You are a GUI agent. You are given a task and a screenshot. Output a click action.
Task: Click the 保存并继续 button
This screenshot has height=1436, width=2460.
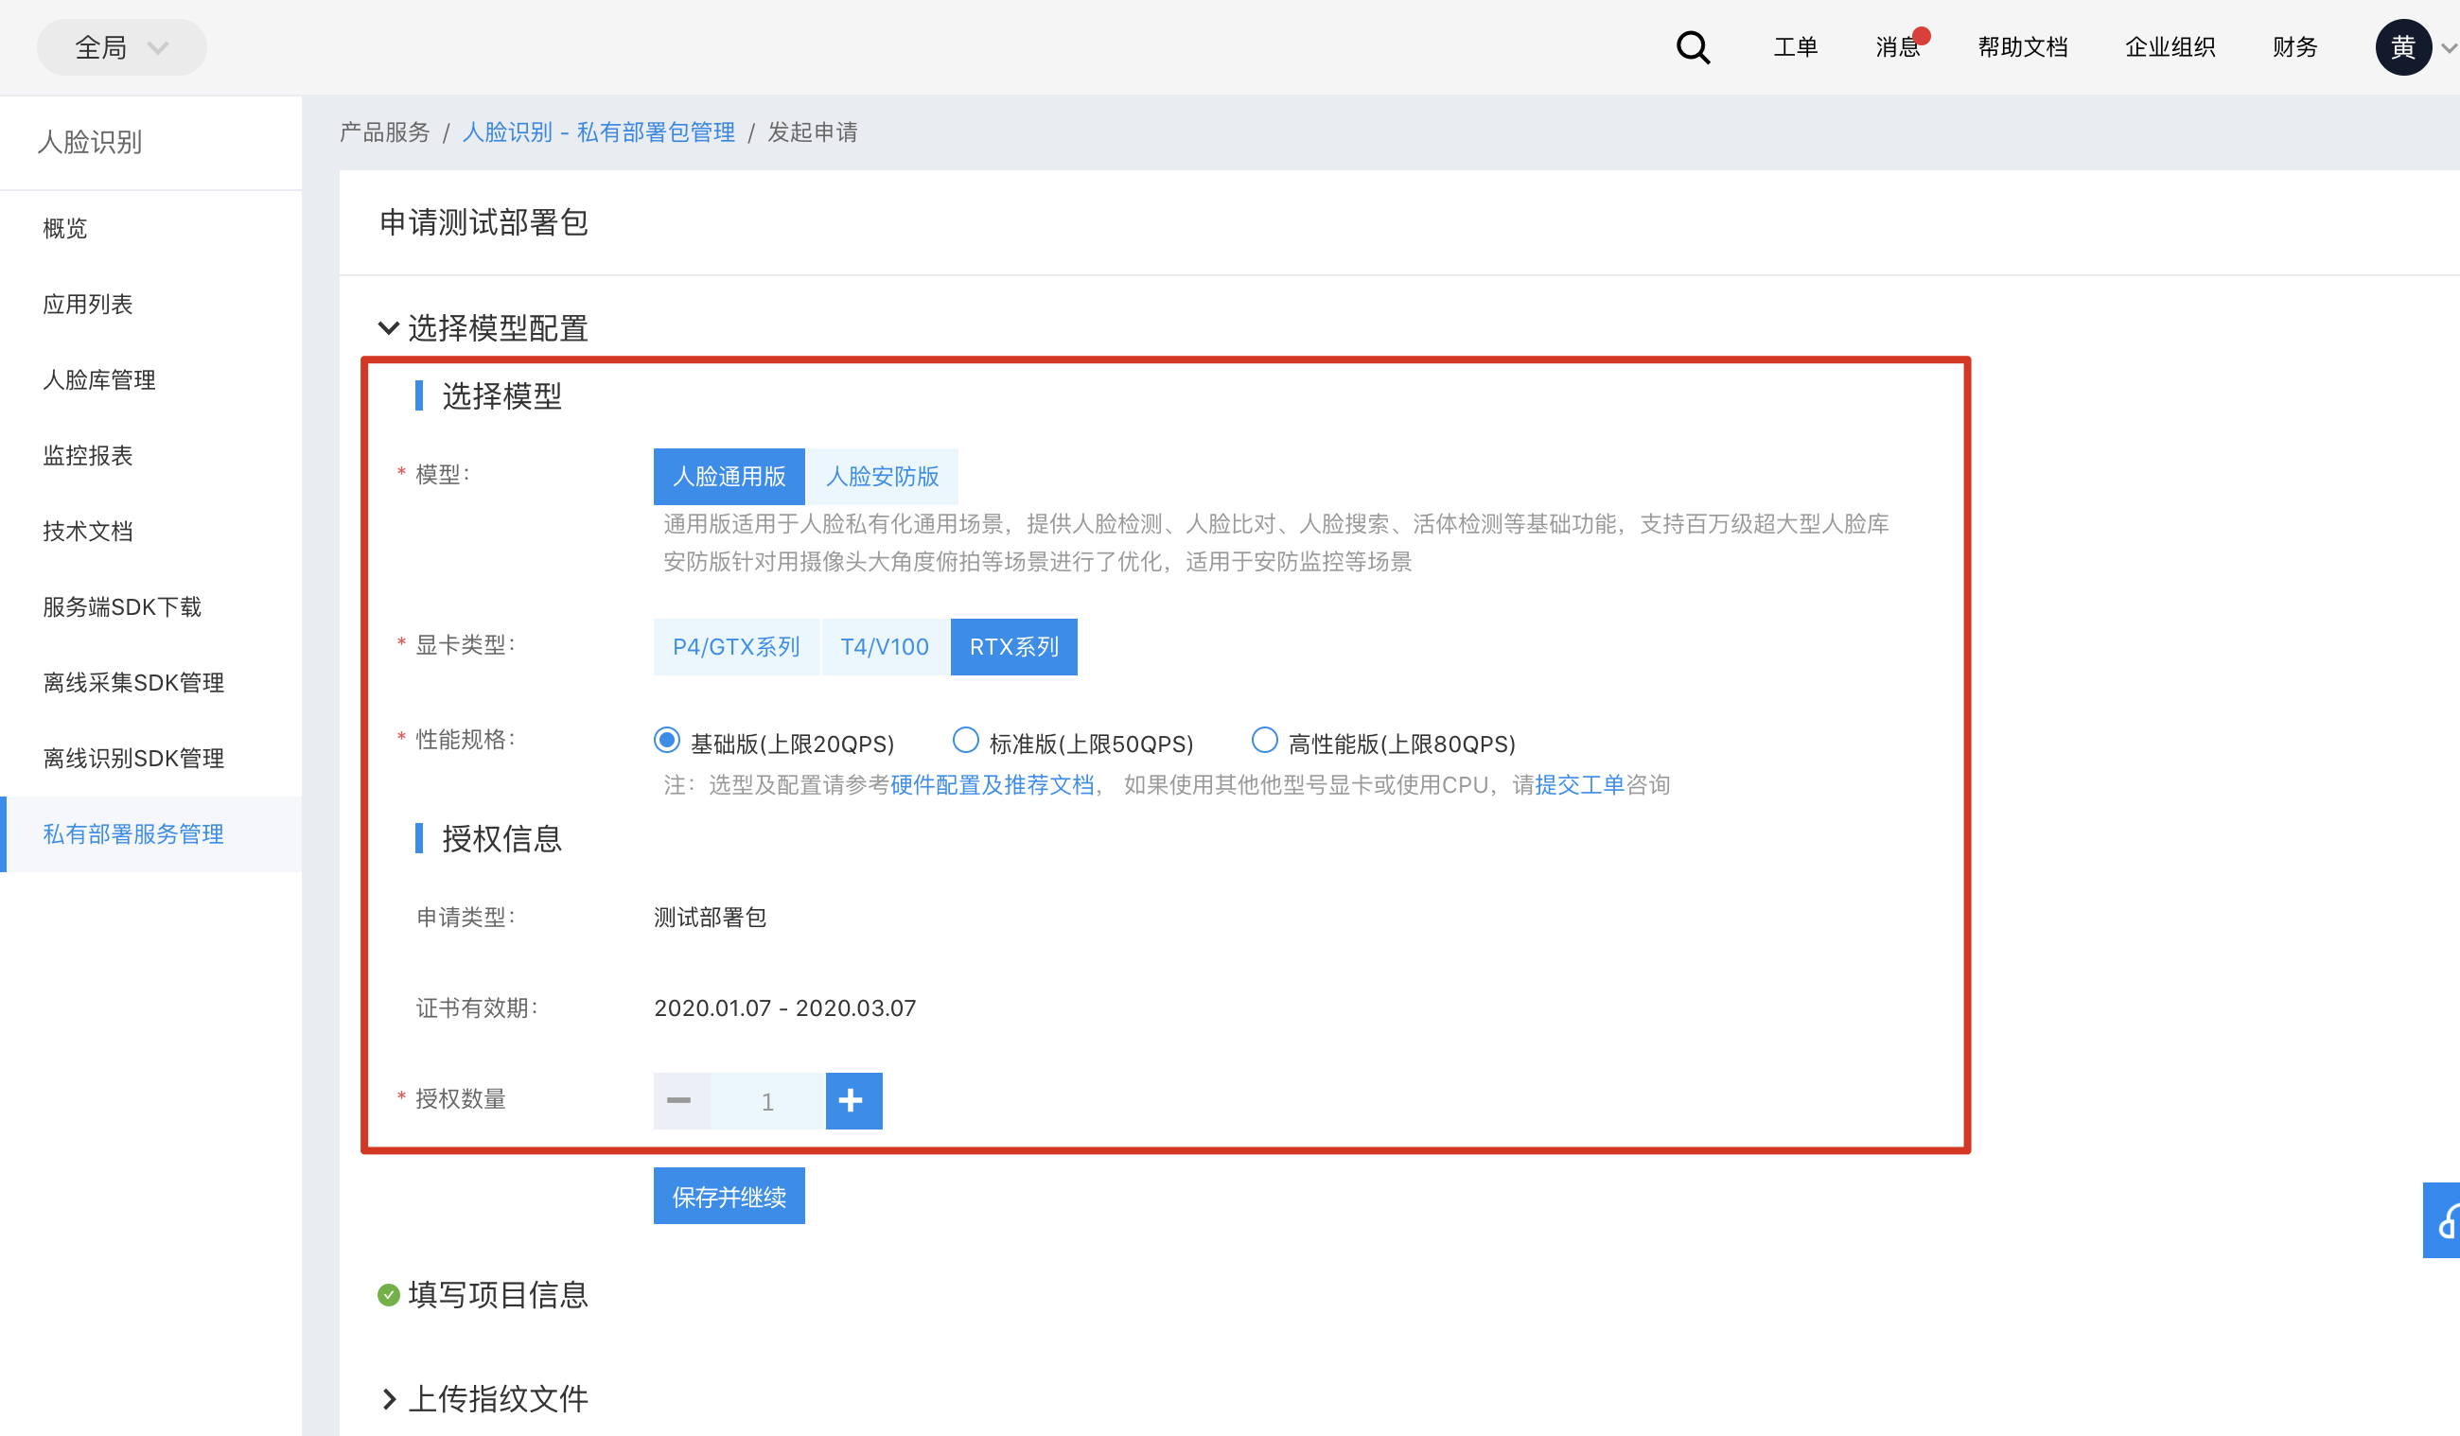(729, 1196)
